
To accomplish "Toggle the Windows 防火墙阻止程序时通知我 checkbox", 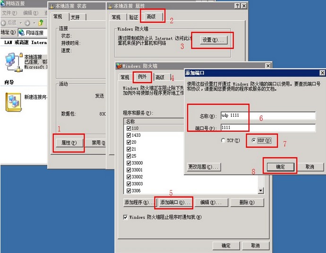I will (x=125, y=217).
